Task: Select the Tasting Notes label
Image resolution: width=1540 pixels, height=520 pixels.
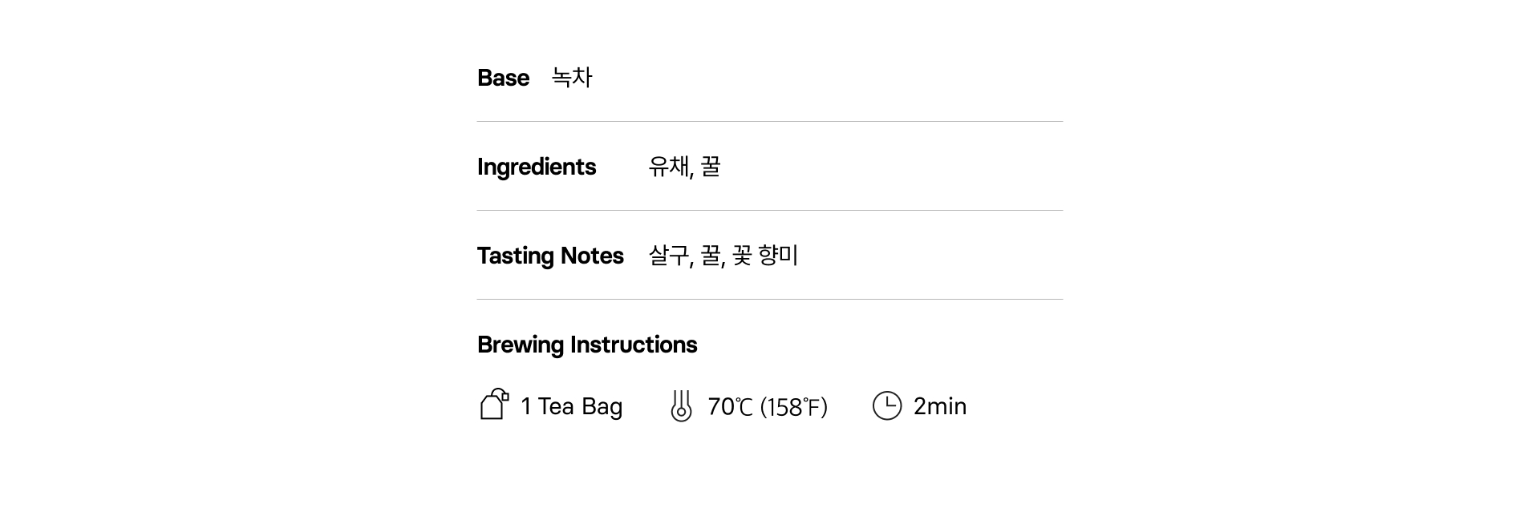Action: click(x=549, y=256)
